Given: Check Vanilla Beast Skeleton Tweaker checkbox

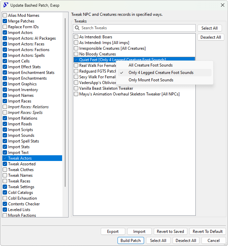Looking at the screenshot, I should [x=76, y=88].
